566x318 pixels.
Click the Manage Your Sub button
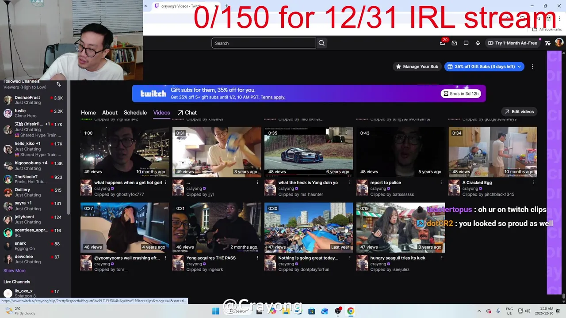tap(417, 67)
